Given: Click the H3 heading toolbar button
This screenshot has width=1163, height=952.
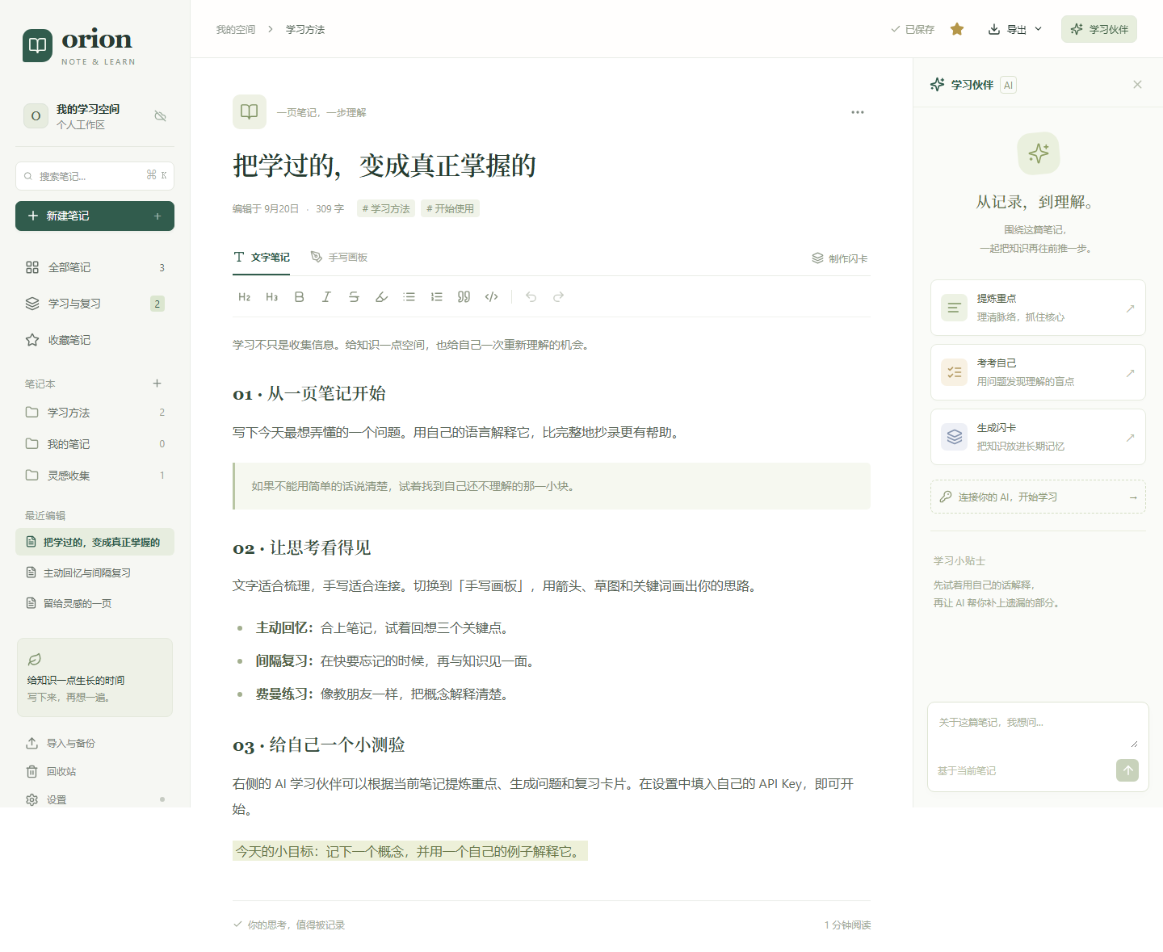Looking at the screenshot, I should coord(272,297).
